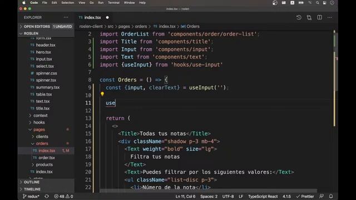Image resolution: width=356 pixels, height=200 pixels.
Task: Change end of line LF
Action: [x=241, y=196]
